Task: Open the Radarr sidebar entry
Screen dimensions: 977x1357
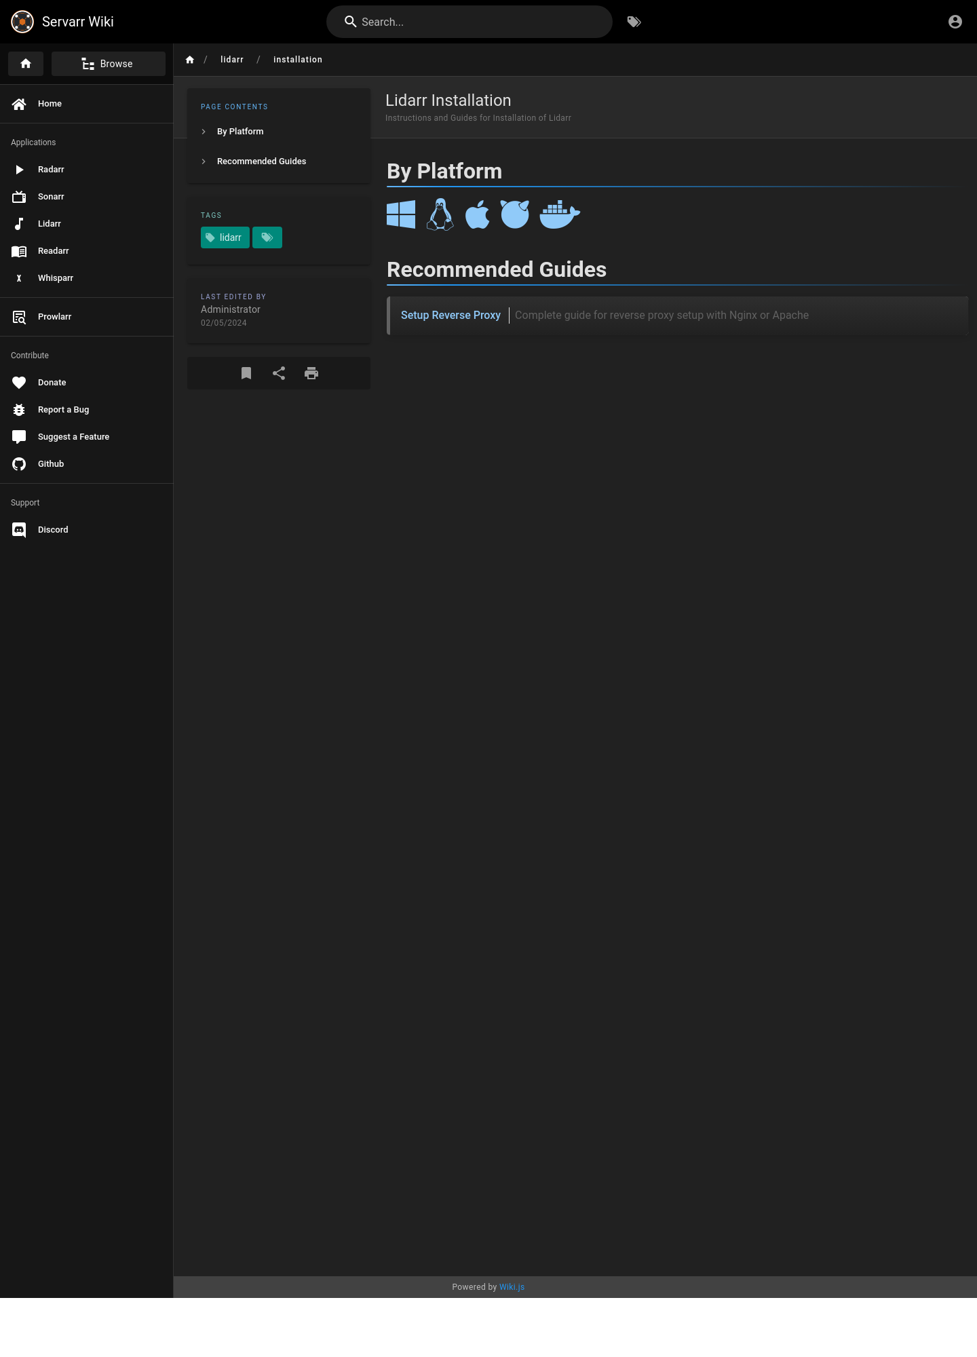Action: pyautogui.click(x=86, y=170)
